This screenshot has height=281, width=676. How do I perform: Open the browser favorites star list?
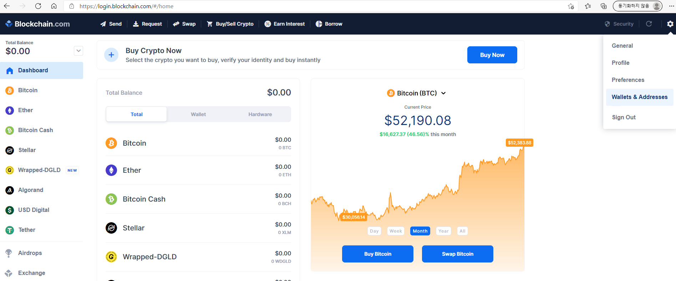coord(588,6)
